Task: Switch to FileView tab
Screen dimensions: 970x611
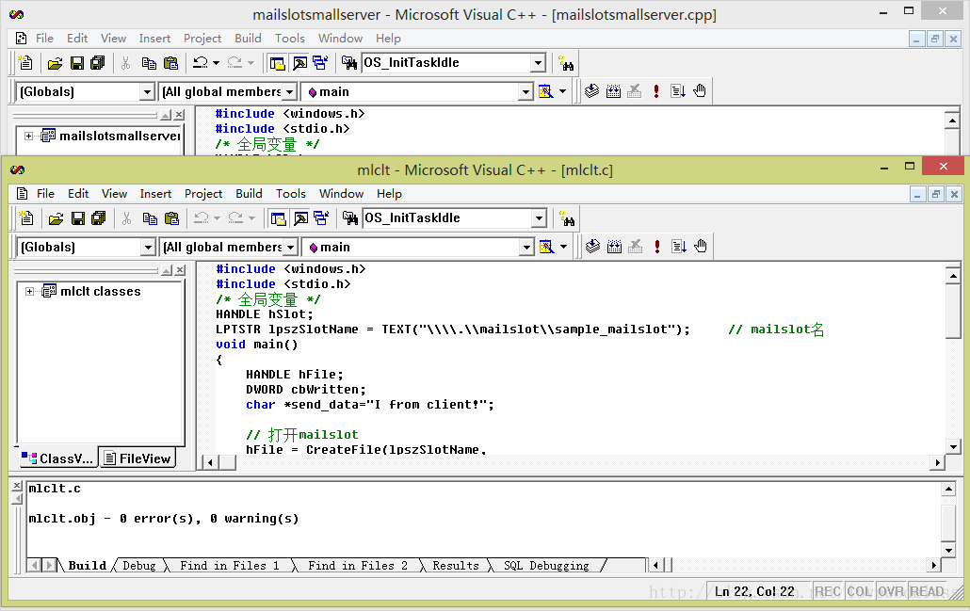Action: pyautogui.click(x=137, y=458)
